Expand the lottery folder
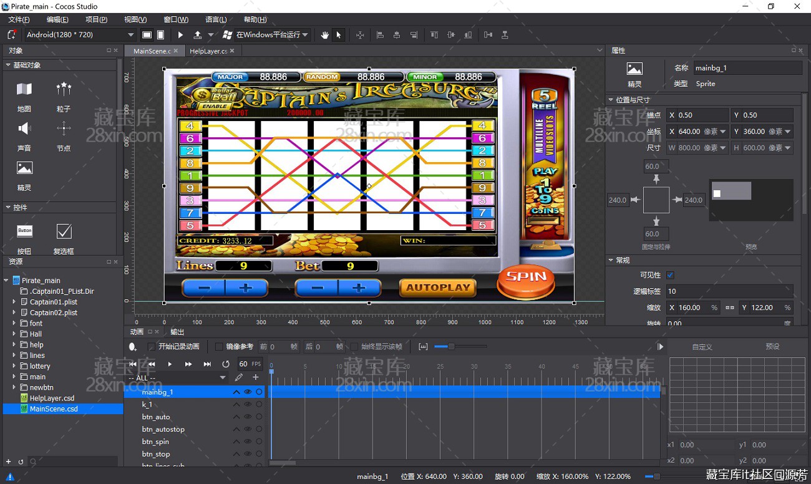Screen dimensions: 811x484 click(x=14, y=366)
